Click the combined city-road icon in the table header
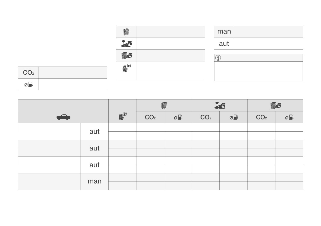This screenshot has width=321, height=226. (276, 105)
